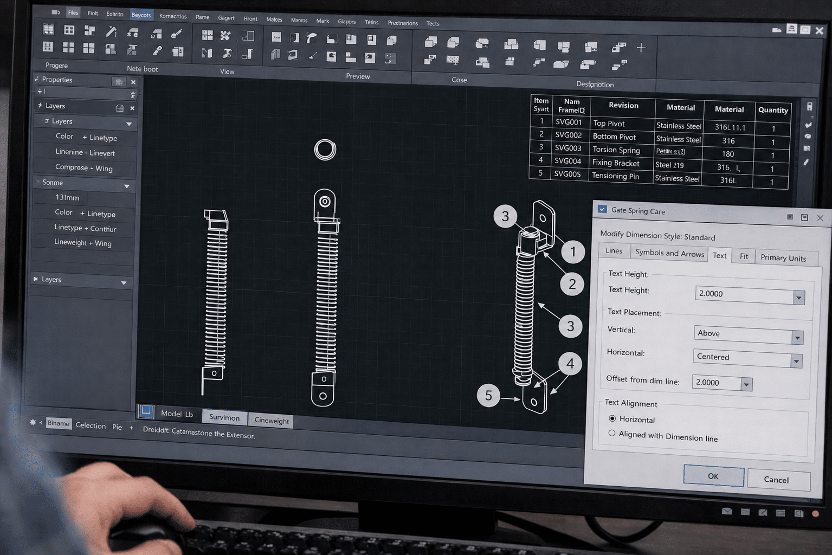Expand the Sonme section dropdown arrow
Screen dimensions: 832x555
[x=127, y=186]
